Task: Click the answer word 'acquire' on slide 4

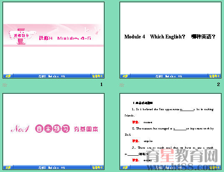Action: click(148, 141)
